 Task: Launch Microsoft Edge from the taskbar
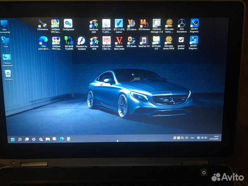pyautogui.click(x=62, y=139)
